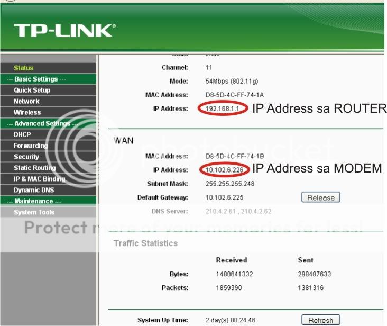Image resolution: width=387 pixels, height=326 pixels.
Task: Click WAN IP address 10.102.6.226
Action: [x=224, y=170]
